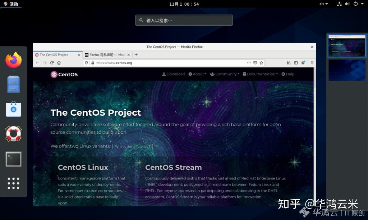Open the Firefox hamburger menu
The image size is (368, 220).
[312, 63]
